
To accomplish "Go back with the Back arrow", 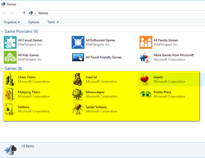I will [x=4, y=13].
